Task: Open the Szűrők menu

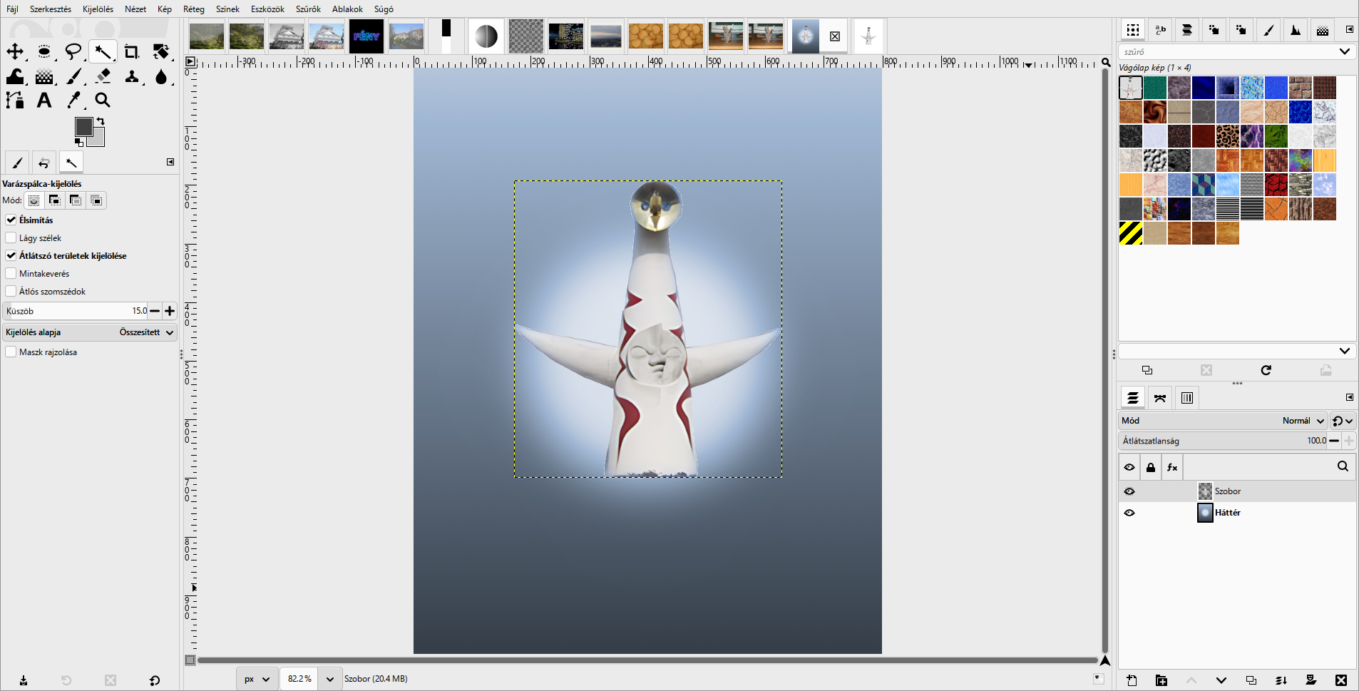Action: (x=308, y=9)
